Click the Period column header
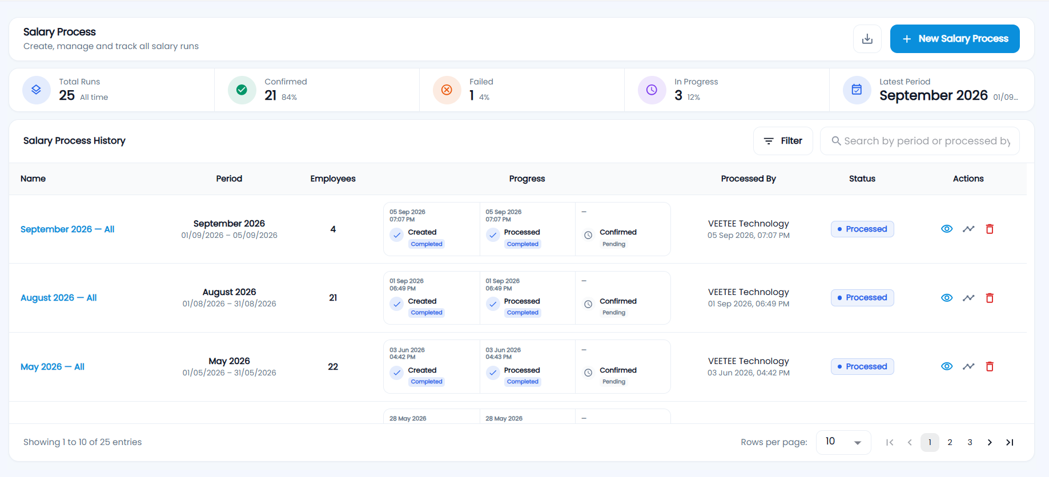Screen dimensions: 1049x477 tap(229, 179)
